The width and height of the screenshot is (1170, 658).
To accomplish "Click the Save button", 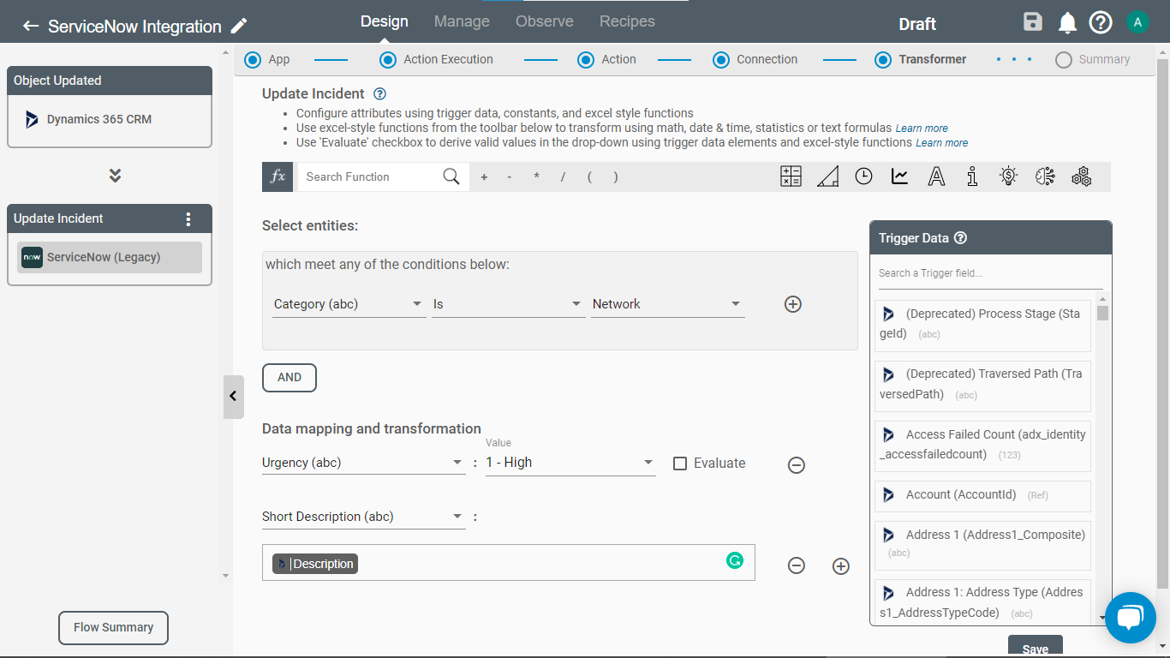I will pos(1036,647).
